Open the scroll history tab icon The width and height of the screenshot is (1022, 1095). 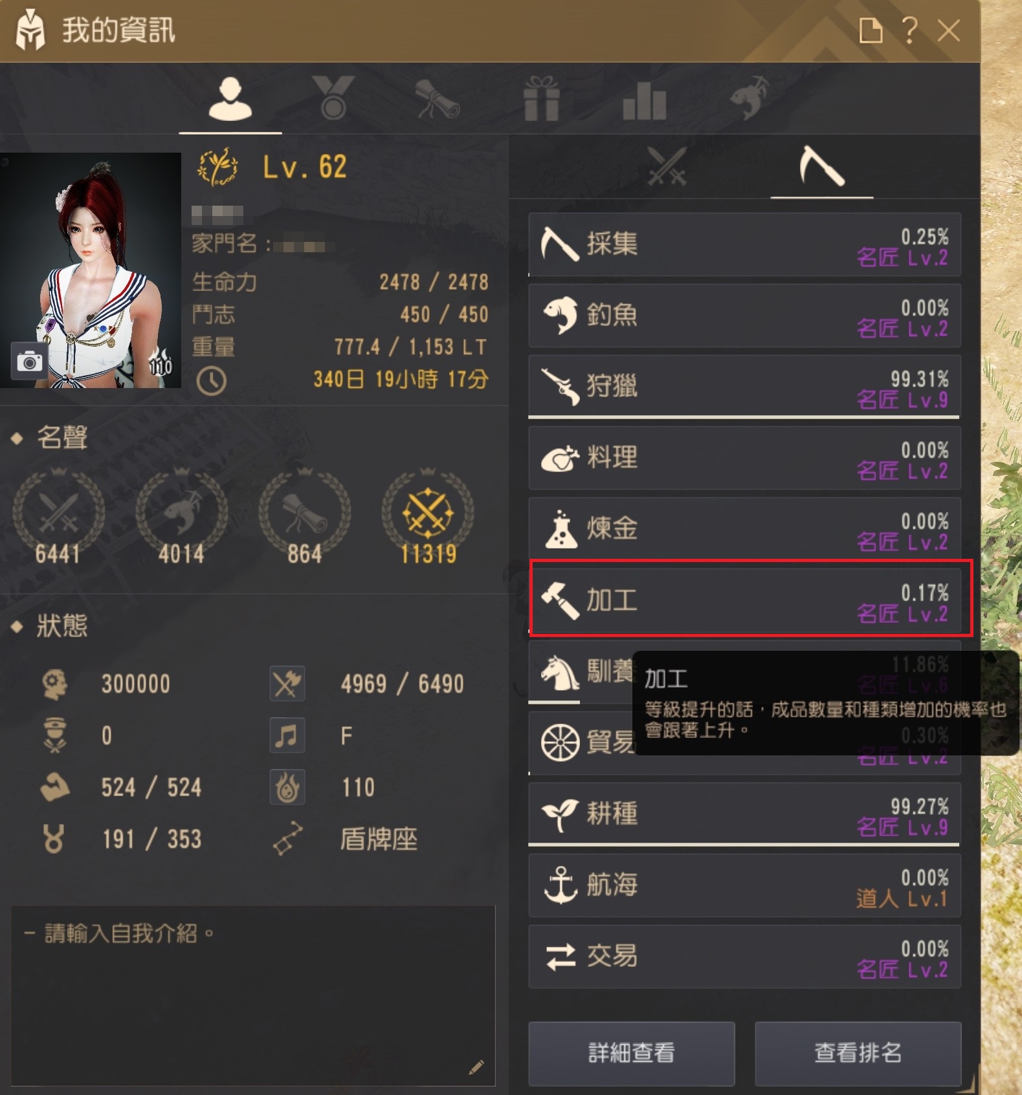pyautogui.click(x=437, y=99)
